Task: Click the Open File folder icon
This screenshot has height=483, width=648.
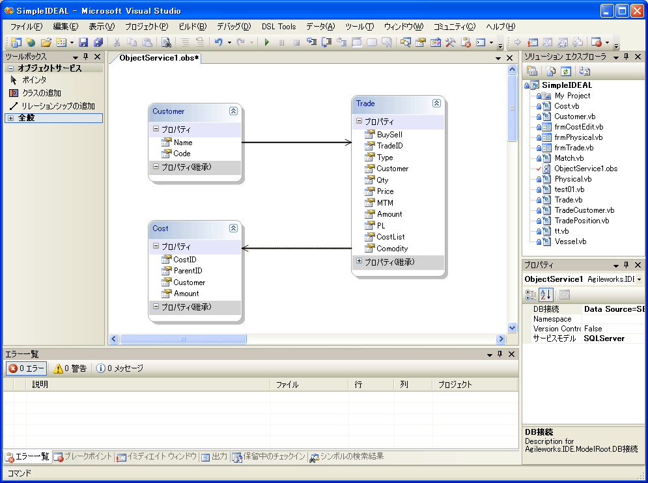Action: (46, 42)
